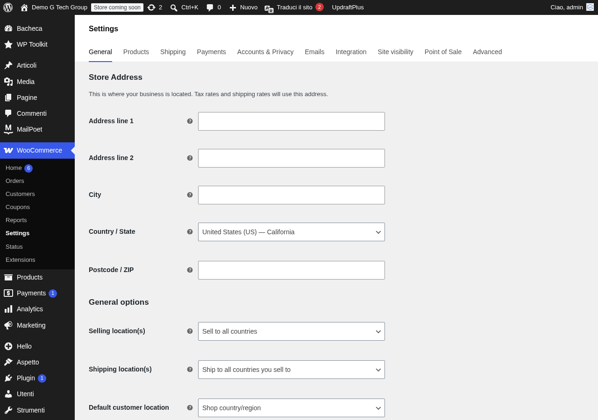Click the Hello plus-circle icon
Viewport: 598px width, 420px height.
[x=8, y=346]
